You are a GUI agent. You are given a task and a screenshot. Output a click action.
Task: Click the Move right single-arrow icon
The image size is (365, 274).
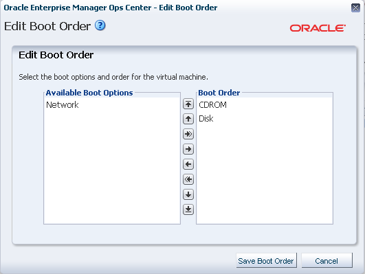click(x=188, y=149)
